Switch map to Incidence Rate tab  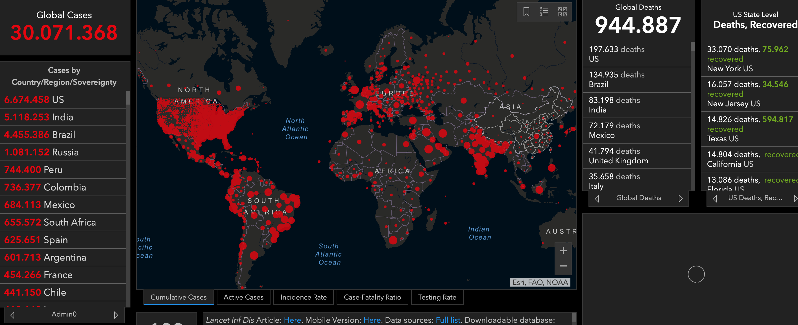pos(303,297)
